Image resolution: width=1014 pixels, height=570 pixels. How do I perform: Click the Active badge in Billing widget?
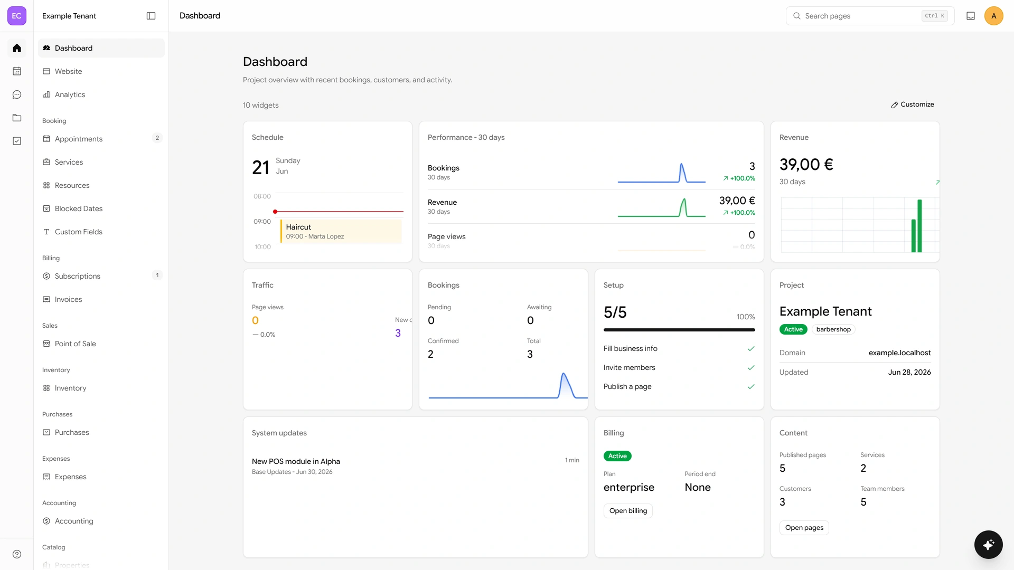point(617,456)
